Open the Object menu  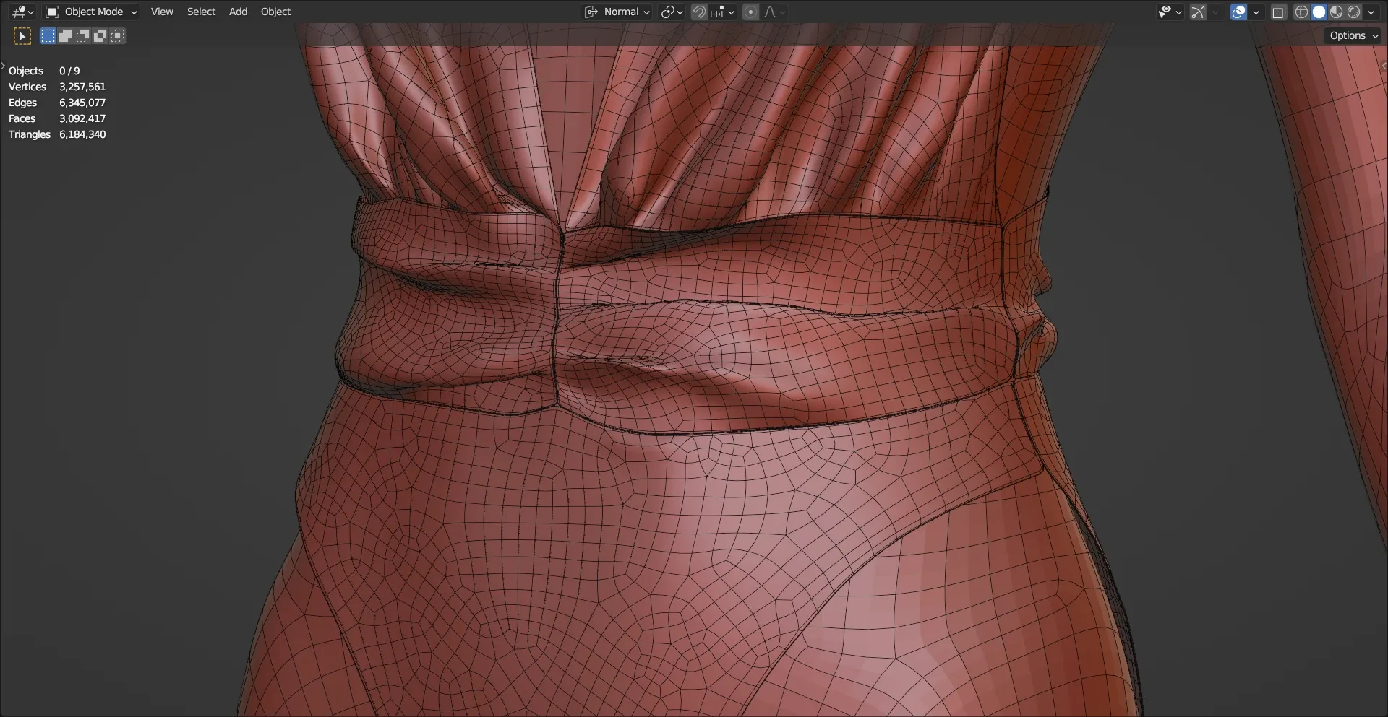pos(275,12)
